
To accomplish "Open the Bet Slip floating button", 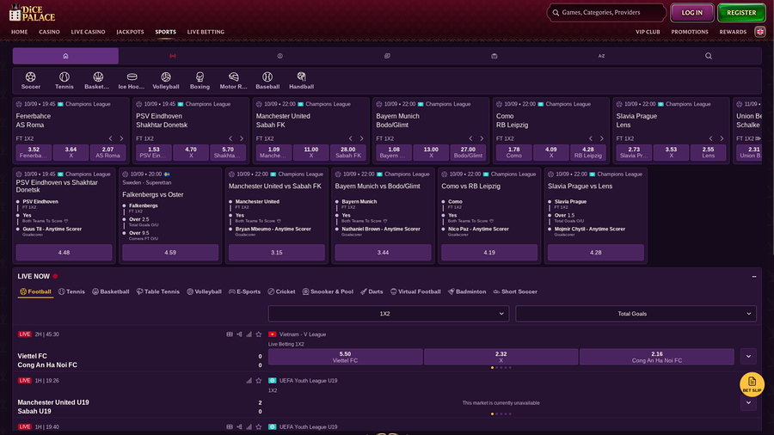I will pyautogui.click(x=752, y=384).
